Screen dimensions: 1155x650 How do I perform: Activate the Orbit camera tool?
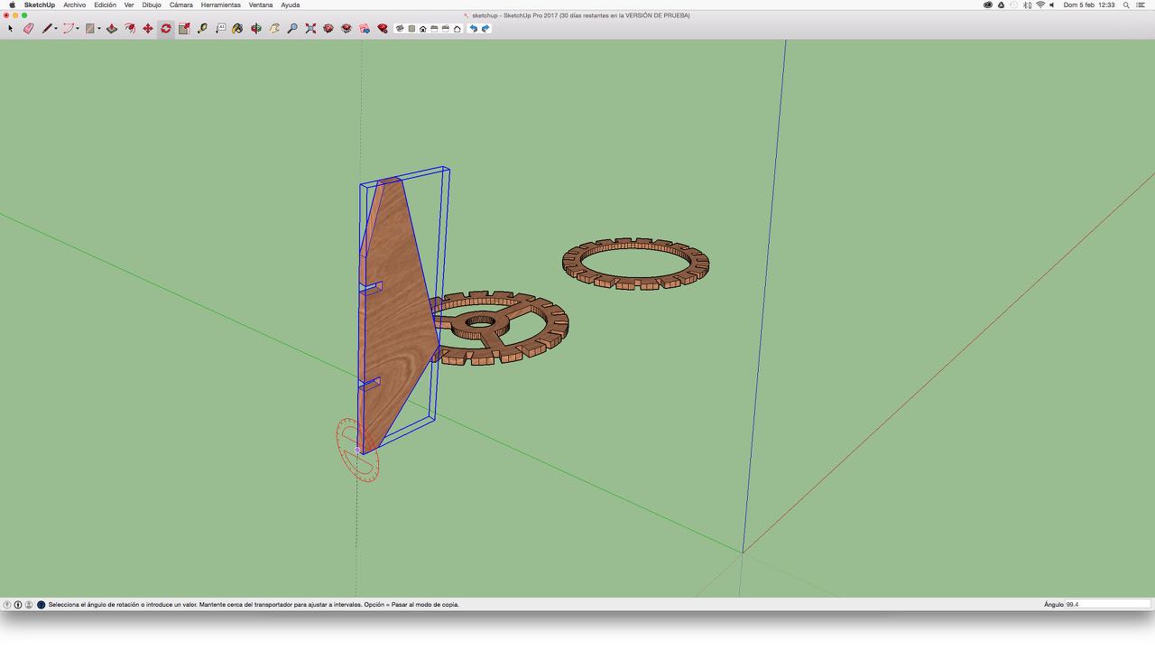[x=256, y=29]
